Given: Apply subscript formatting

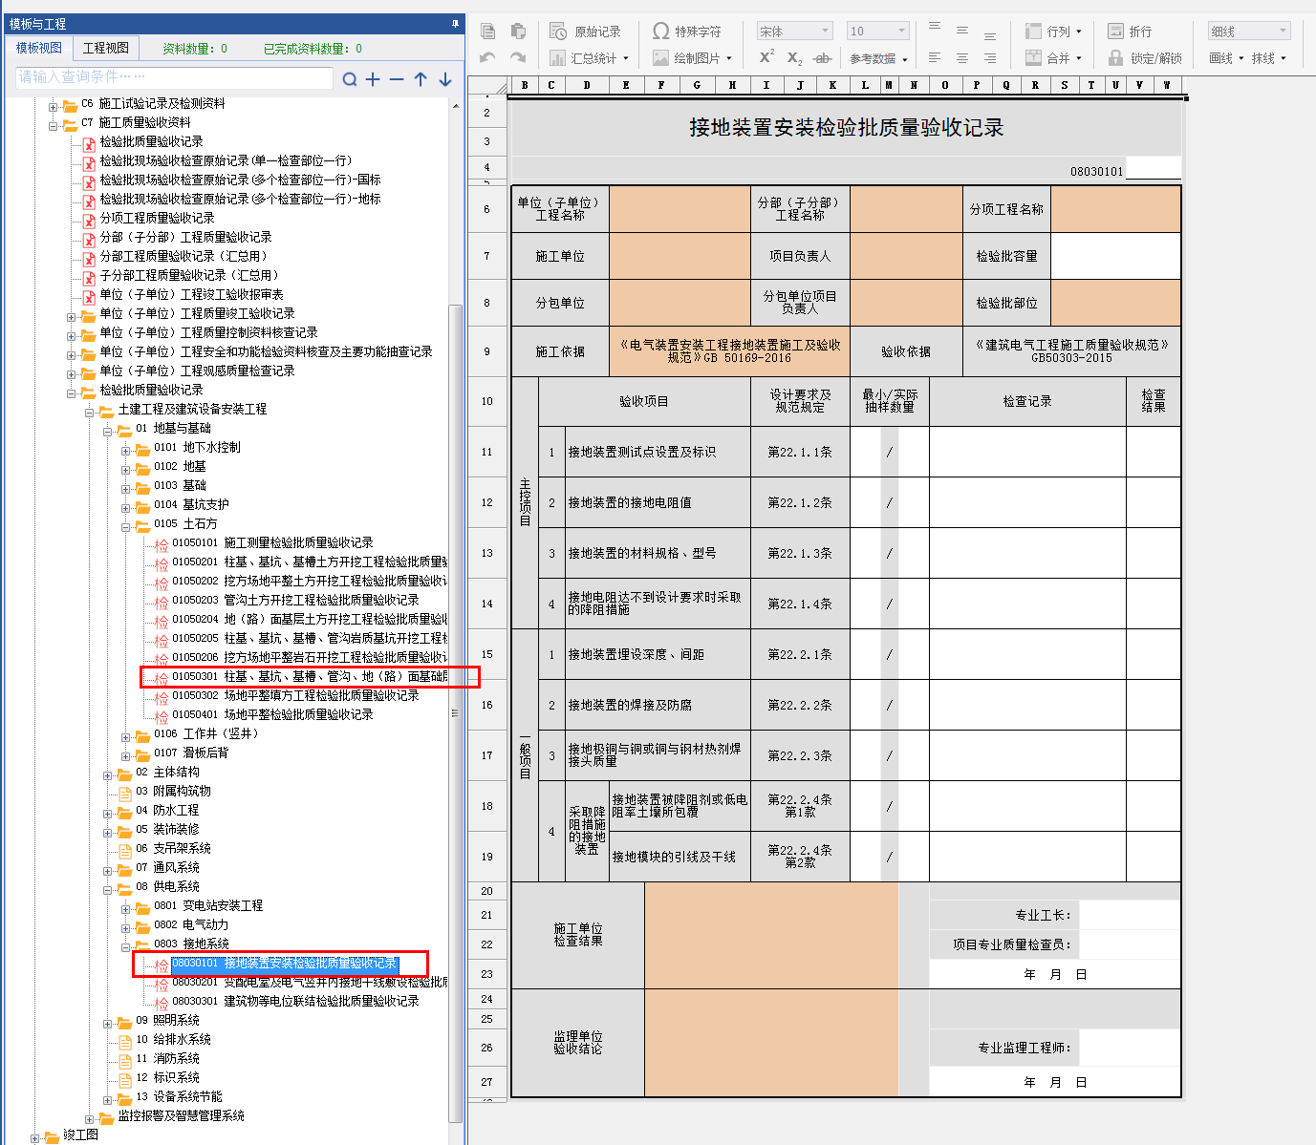Looking at the screenshot, I should 794,58.
